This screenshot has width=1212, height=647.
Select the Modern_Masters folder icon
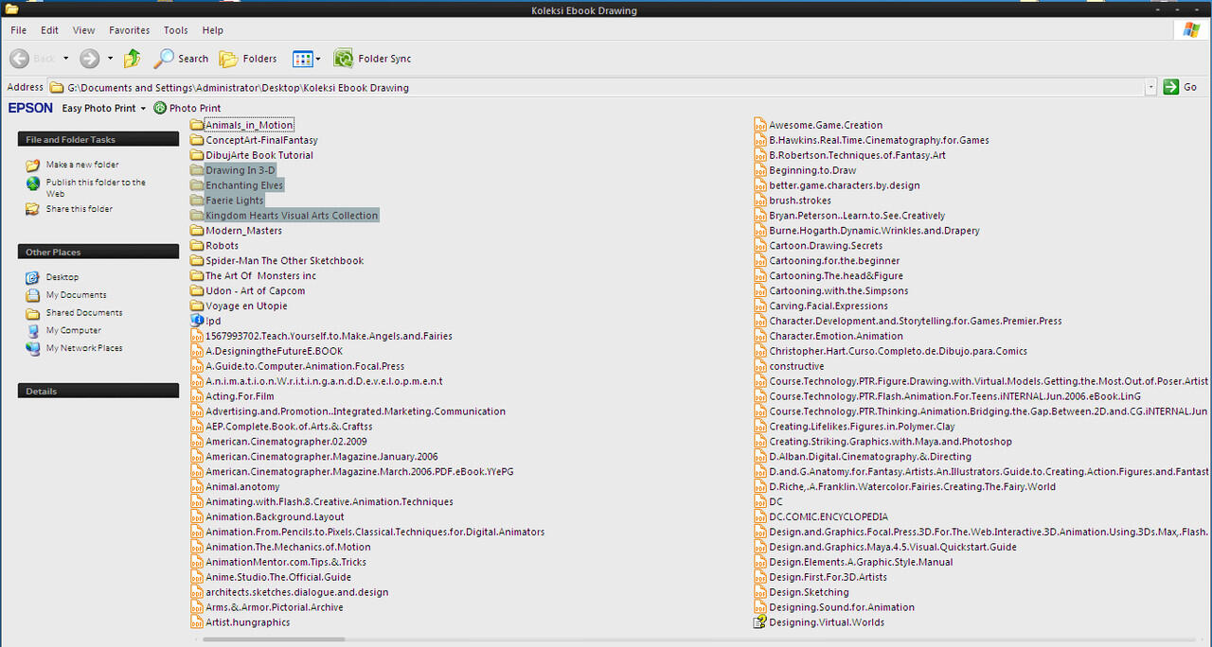point(197,231)
